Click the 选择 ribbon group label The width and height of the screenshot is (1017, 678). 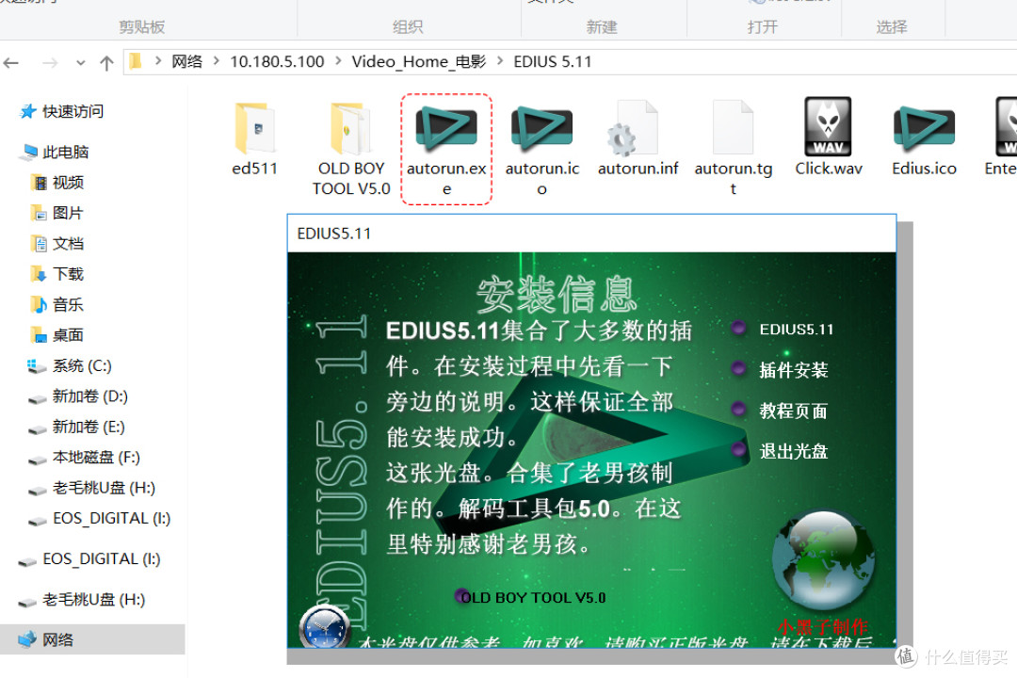(x=892, y=26)
